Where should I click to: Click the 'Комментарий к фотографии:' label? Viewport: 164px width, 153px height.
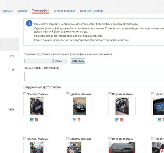tap(42, 68)
